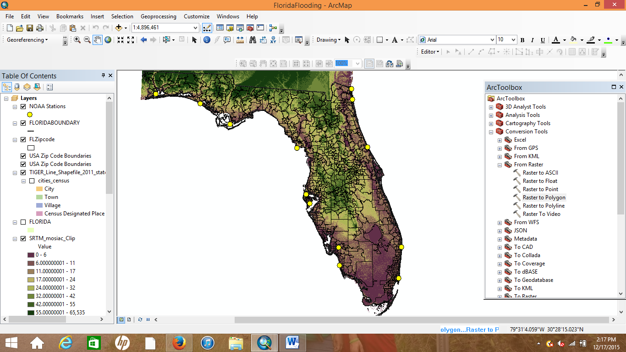
Task: Open Firefox from the taskbar
Action: pyautogui.click(x=178, y=342)
